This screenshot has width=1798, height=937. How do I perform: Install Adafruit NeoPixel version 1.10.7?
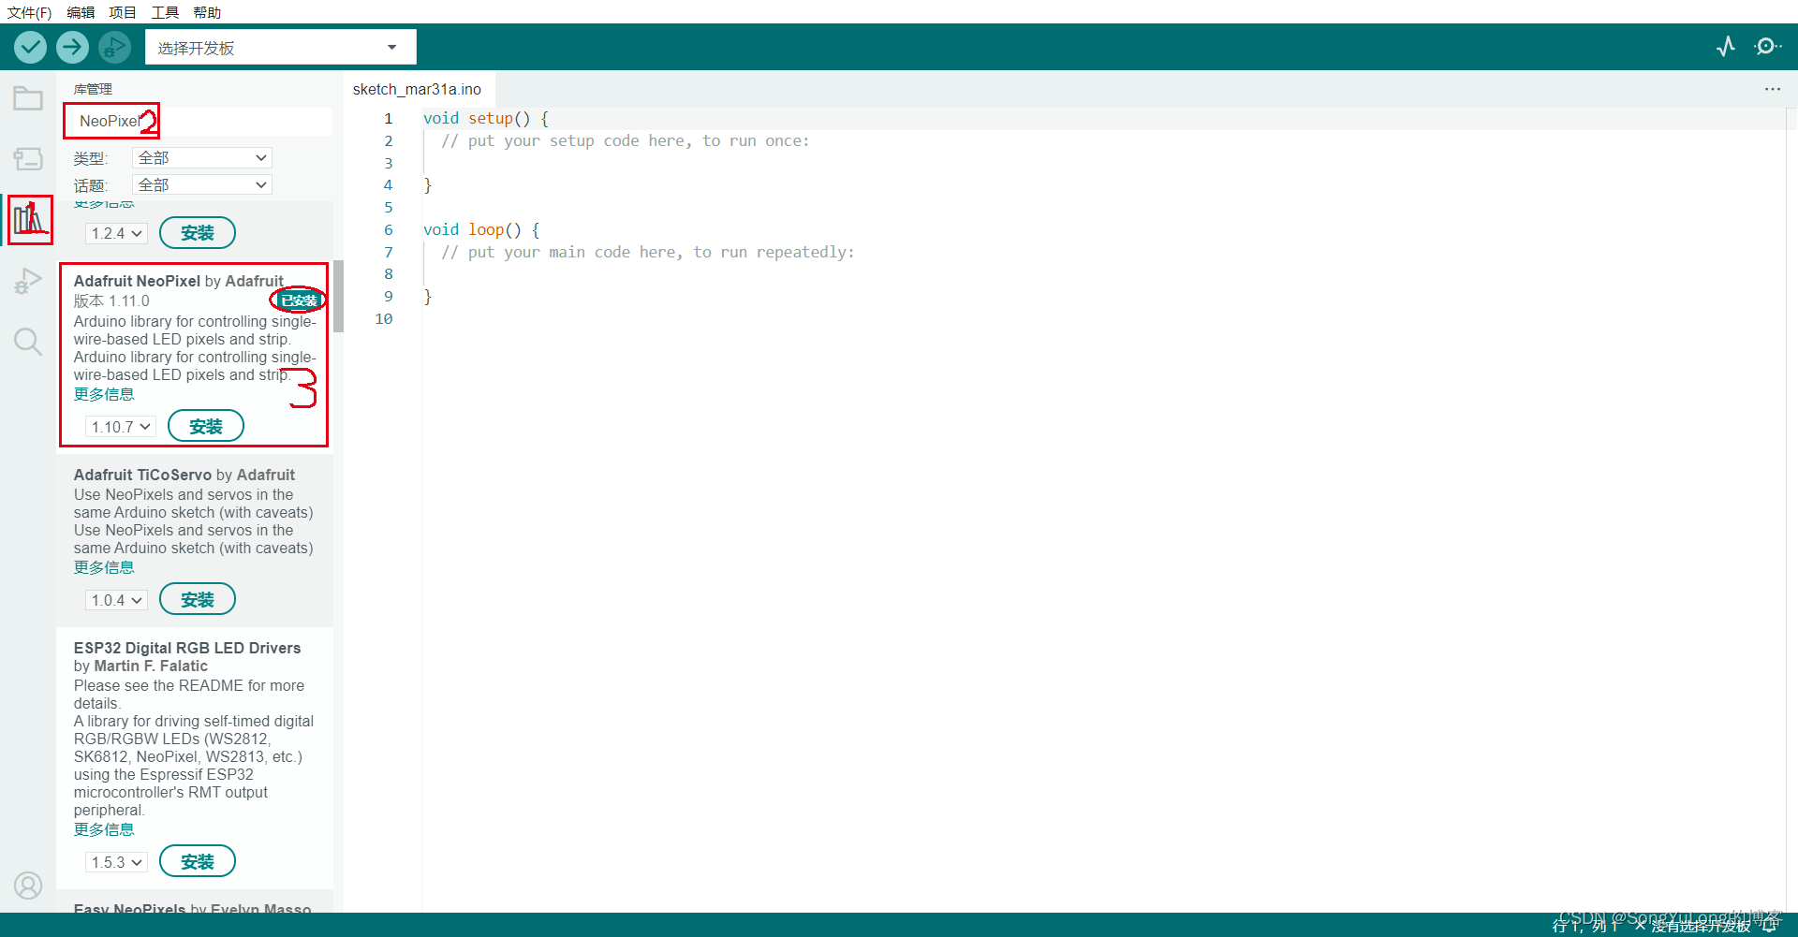click(x=206, y=427)
